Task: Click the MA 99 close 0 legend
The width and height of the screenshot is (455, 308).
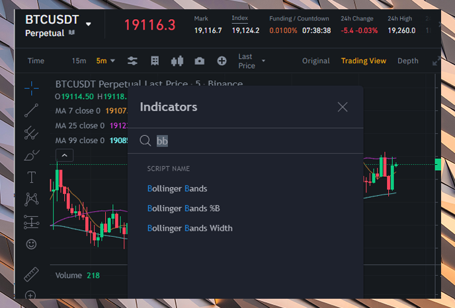Action: point(80,140)
